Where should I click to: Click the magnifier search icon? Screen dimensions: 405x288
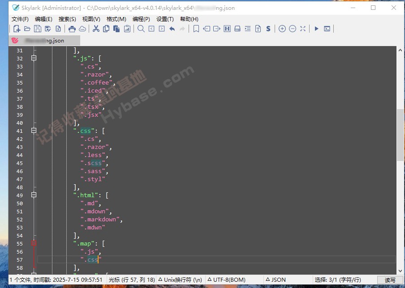(141, 29)
